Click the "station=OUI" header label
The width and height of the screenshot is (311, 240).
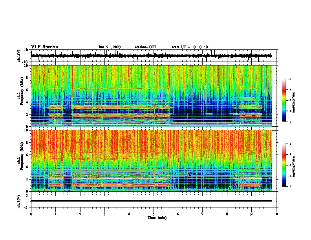(x=145, y=47)
